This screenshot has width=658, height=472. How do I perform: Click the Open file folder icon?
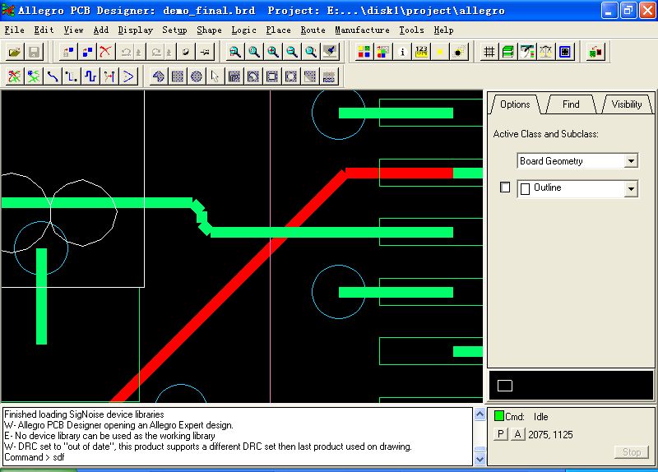(x=15, y=52)
